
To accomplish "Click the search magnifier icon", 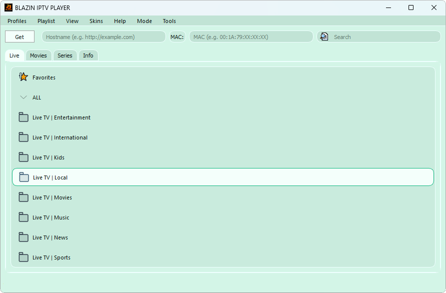I will [324, 36].
